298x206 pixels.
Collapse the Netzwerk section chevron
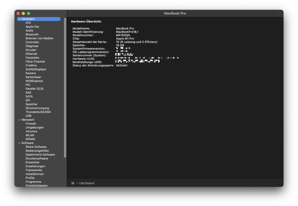pos(19,120)
